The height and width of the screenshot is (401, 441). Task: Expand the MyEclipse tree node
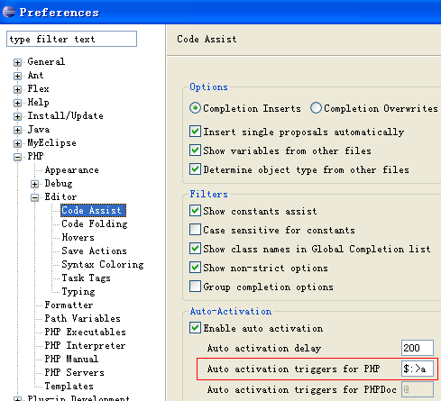[17, 143]
